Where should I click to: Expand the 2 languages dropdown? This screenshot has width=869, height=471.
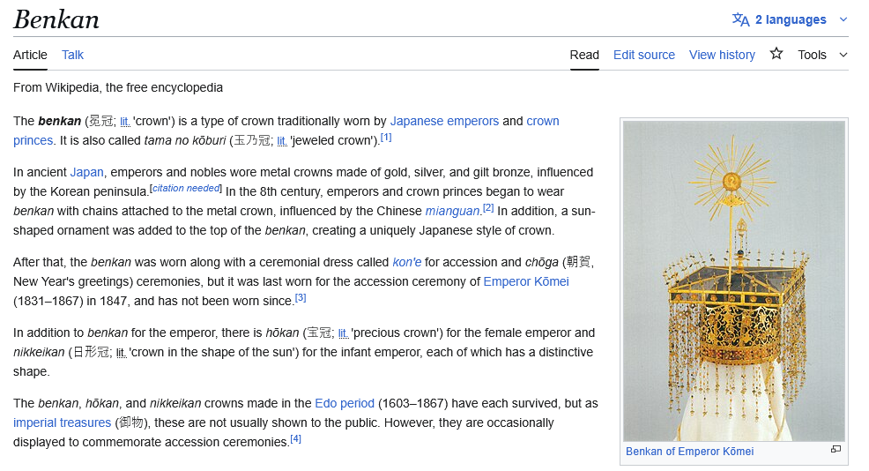point(790,19)
